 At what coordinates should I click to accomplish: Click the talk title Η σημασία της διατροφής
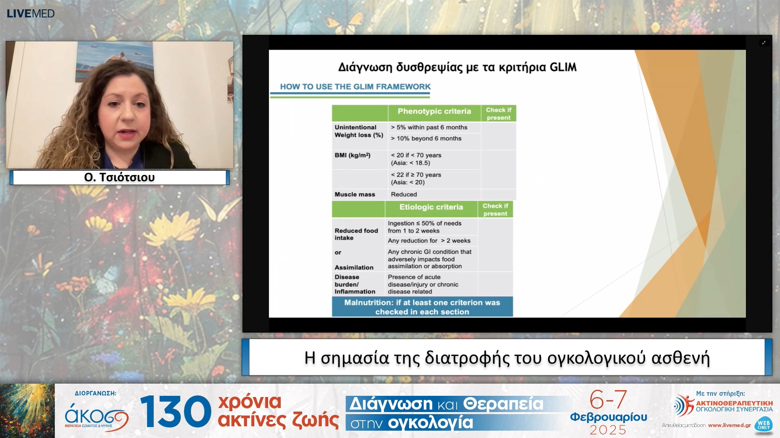point(507,358)
